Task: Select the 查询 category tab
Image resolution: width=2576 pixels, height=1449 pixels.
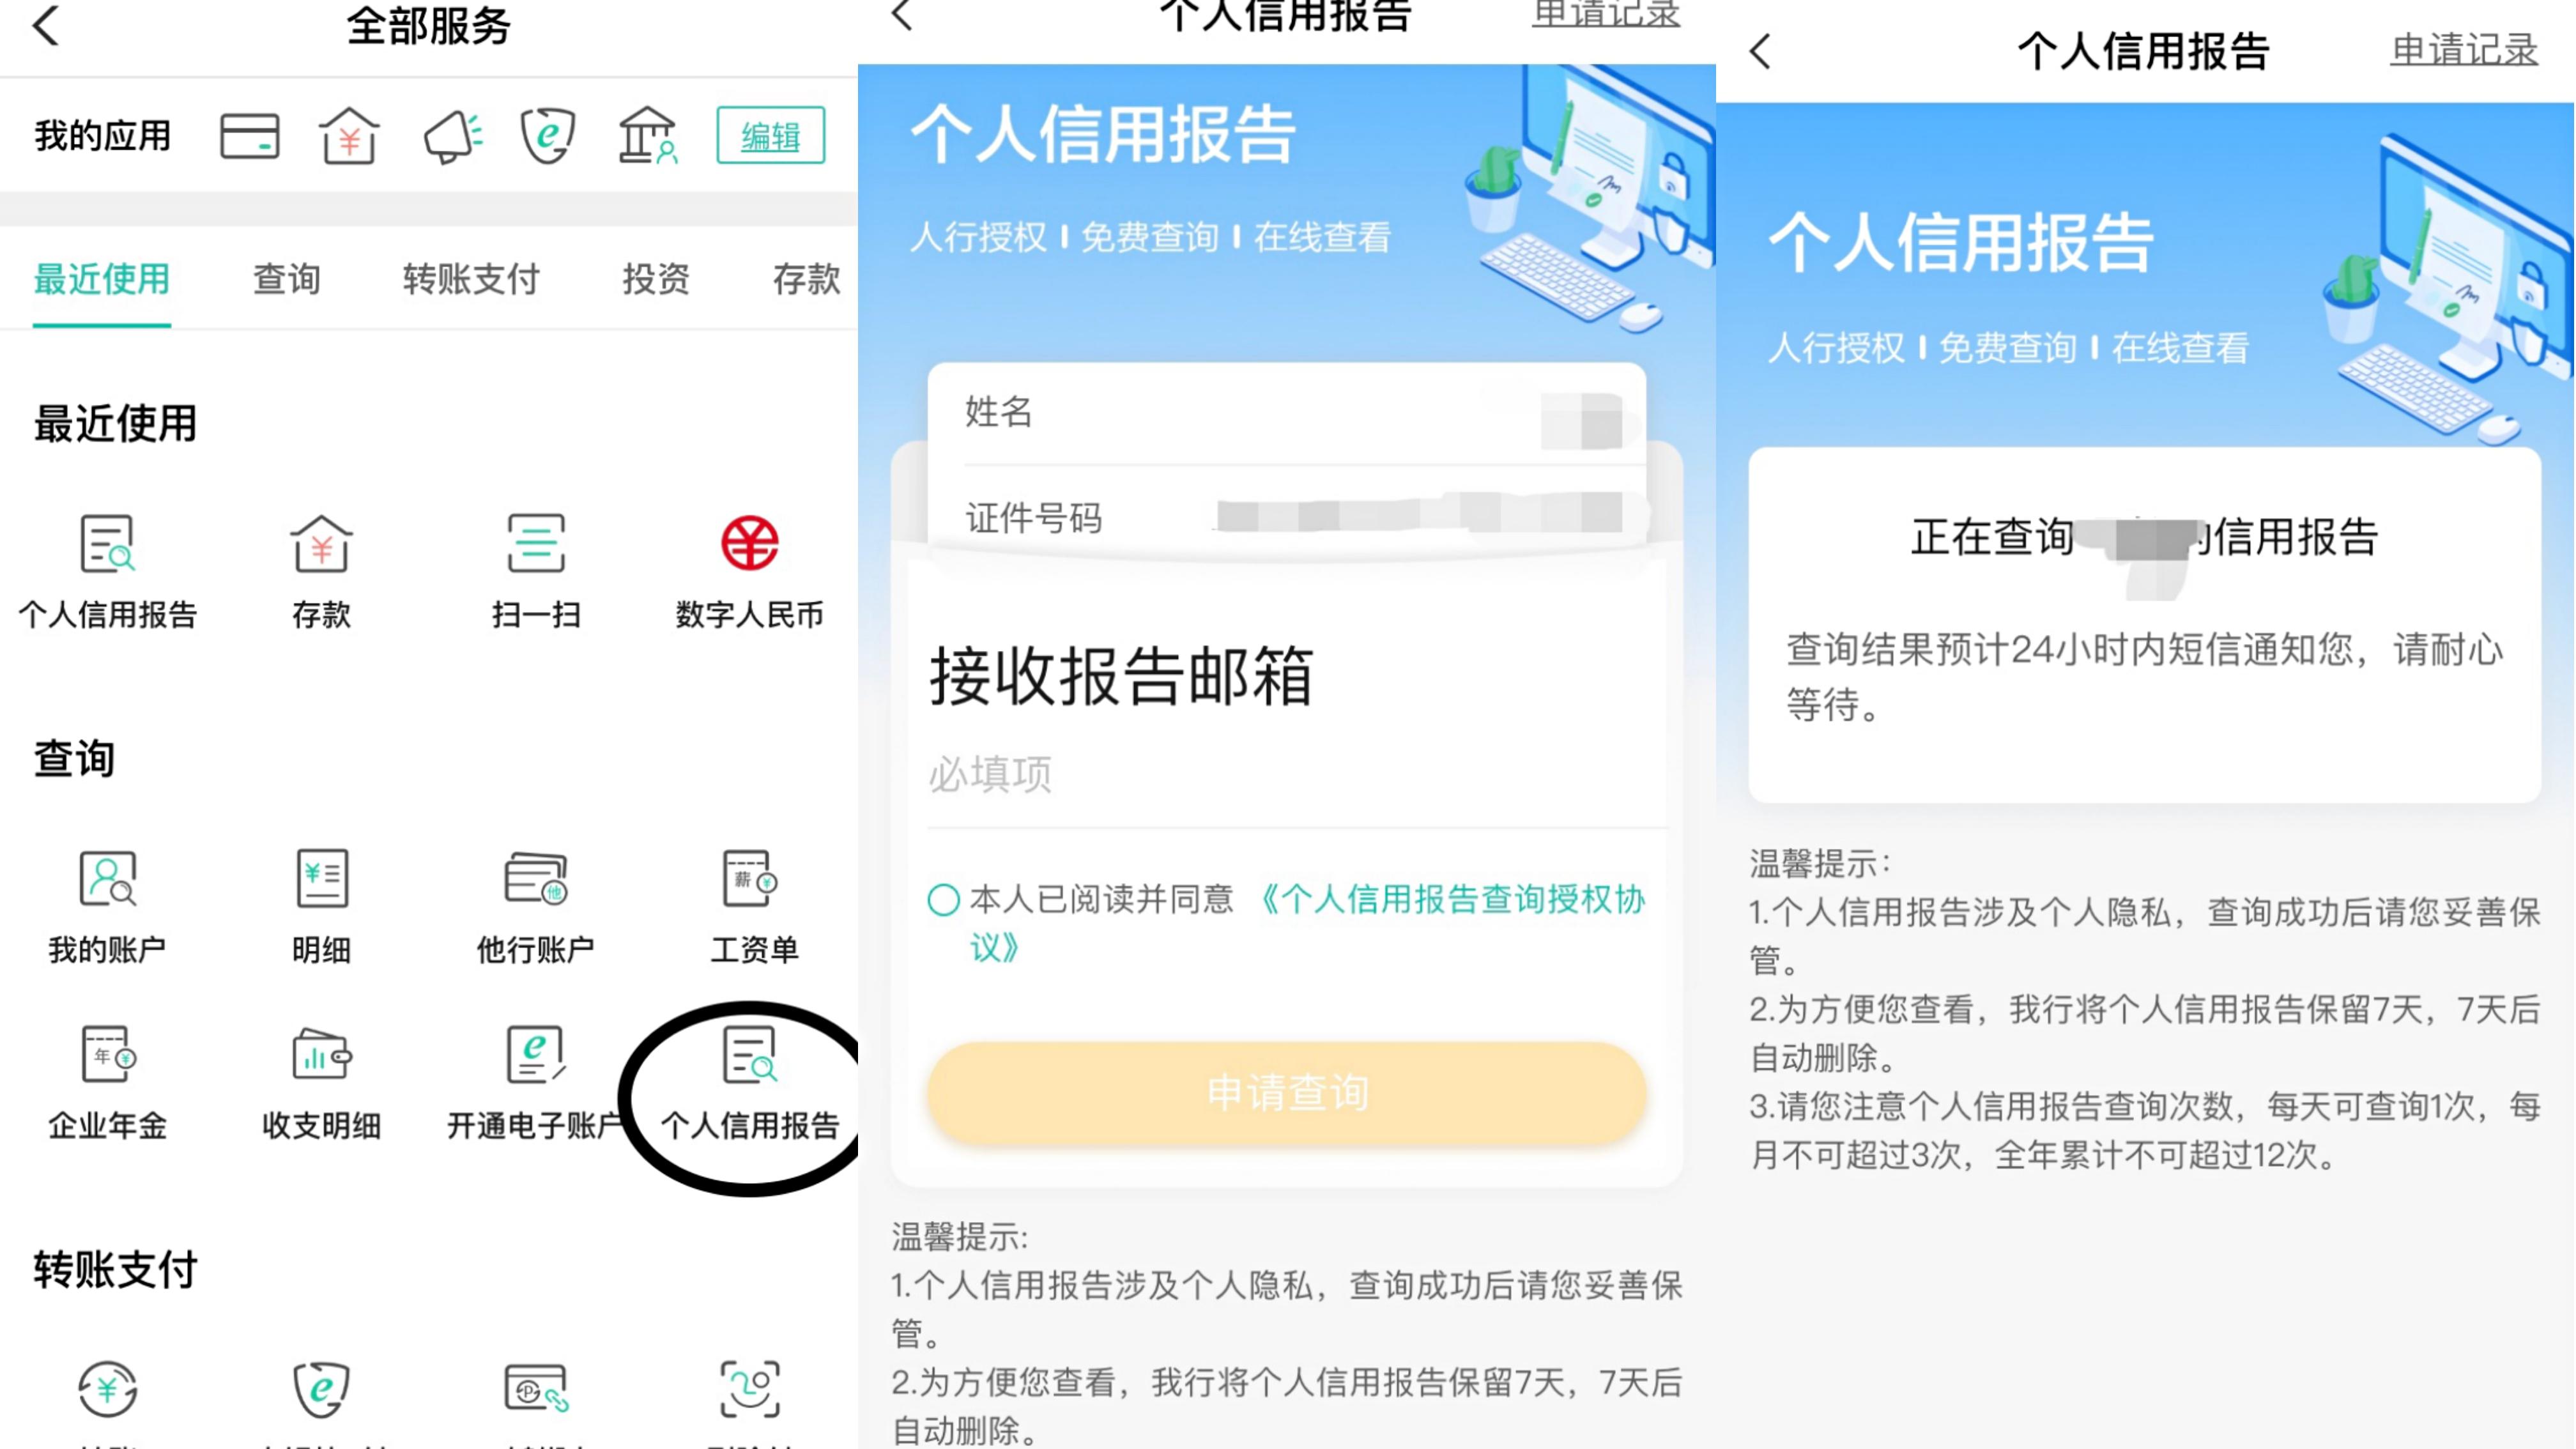Action: click(x=286, y=279)
